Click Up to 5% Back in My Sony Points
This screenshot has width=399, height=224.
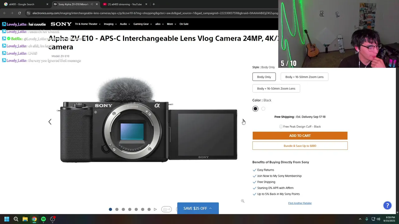coord(278,194)
